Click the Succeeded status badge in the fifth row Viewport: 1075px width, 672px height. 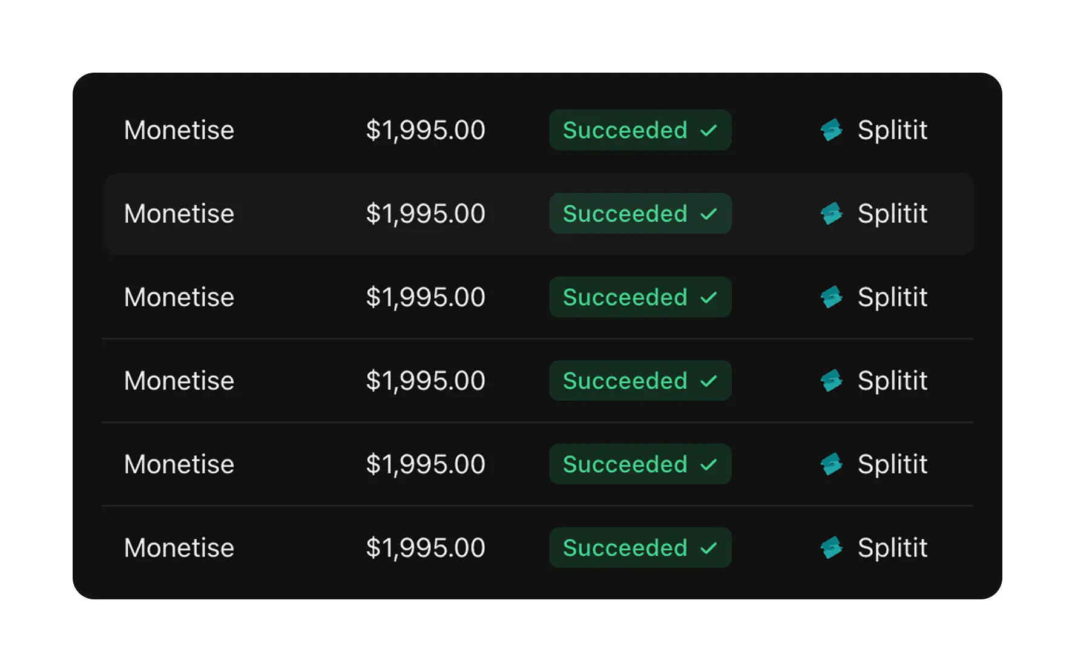pos(640,464)
